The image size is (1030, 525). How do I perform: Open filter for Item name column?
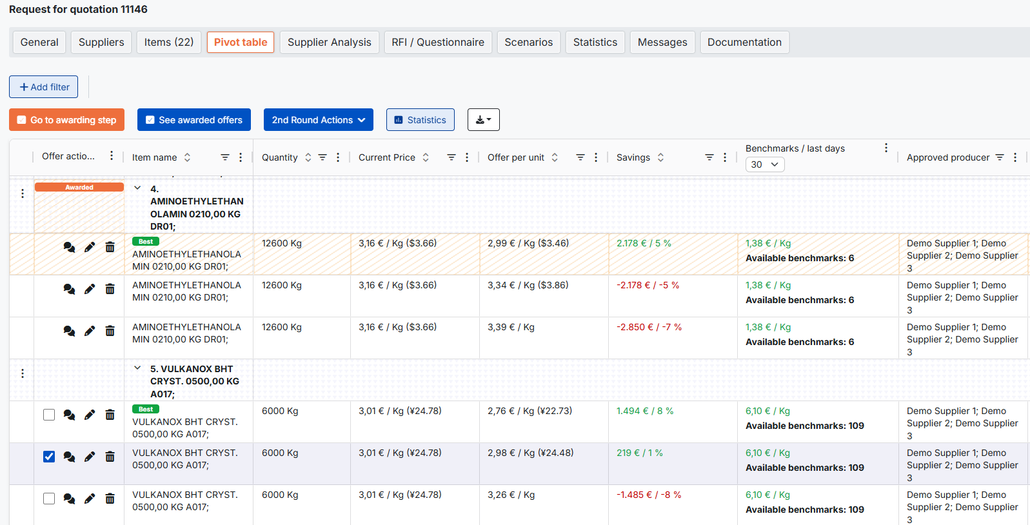pyautogui.click(x=225, y=157)
